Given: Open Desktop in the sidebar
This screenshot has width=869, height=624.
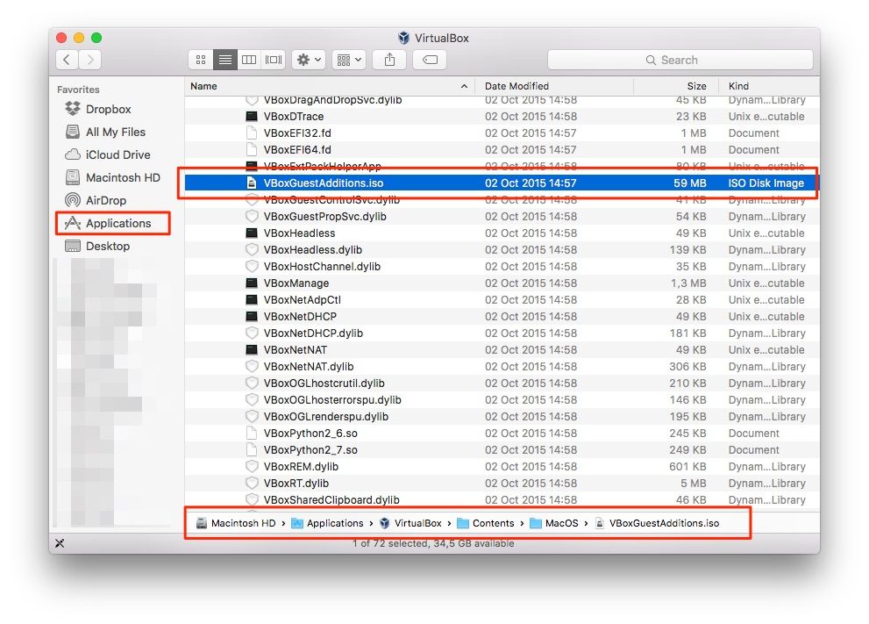Looking at the screenshot, I should pyautogui.click(x=97, y=246).
